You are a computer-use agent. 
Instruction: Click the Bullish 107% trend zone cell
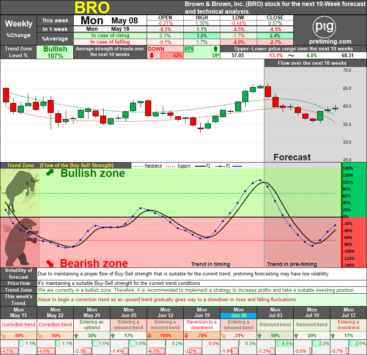[x=55, y=52]
